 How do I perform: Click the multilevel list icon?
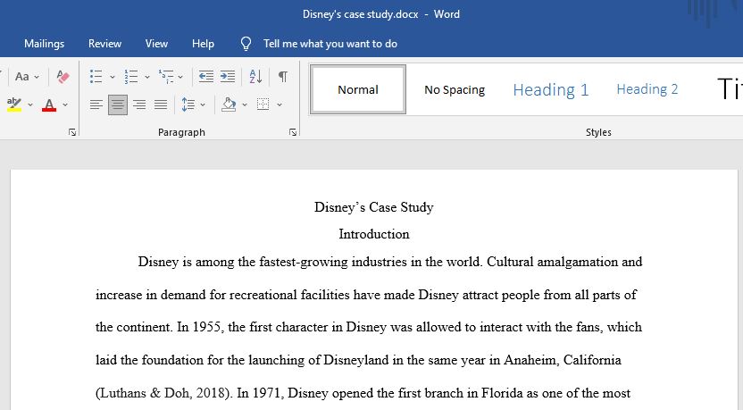coord(166,76)
